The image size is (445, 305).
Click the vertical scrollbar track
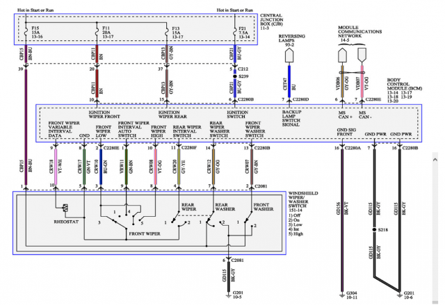(435, 229)
